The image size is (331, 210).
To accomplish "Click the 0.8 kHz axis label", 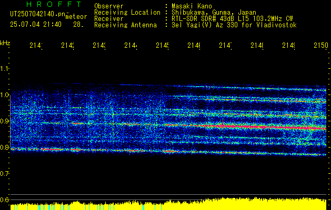I will point(4,147).
